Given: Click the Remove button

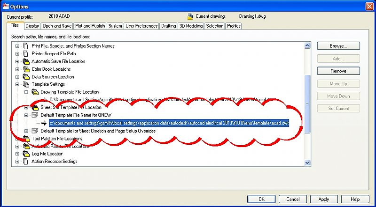Looking at the screenshot, I should tap(338, 71).
